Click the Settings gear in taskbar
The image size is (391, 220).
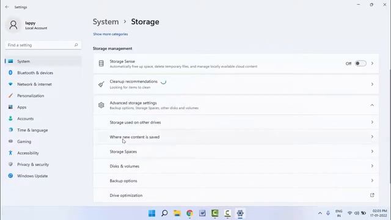tap(240, 213)
